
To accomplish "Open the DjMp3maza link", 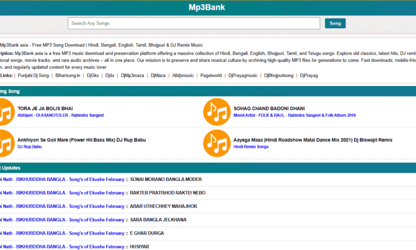I will tap(132, 76).
